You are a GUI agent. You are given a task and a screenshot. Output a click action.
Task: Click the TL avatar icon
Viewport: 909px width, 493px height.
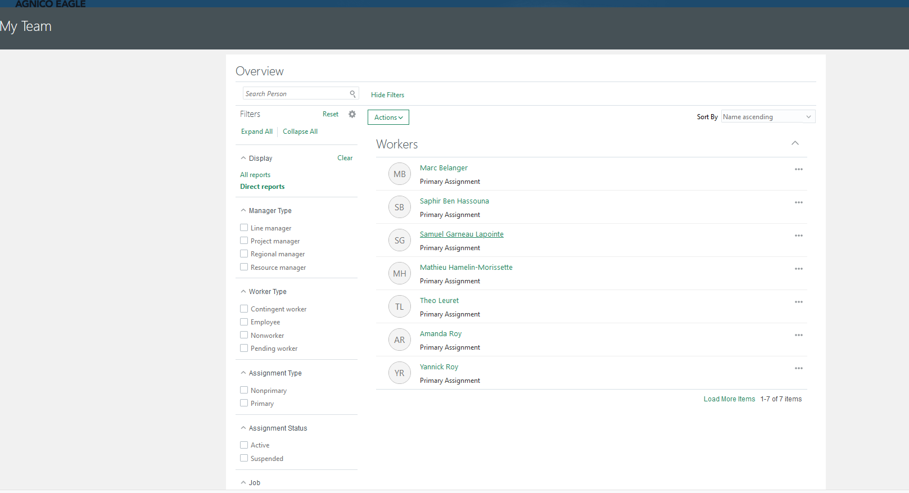[x=400, y=306]
